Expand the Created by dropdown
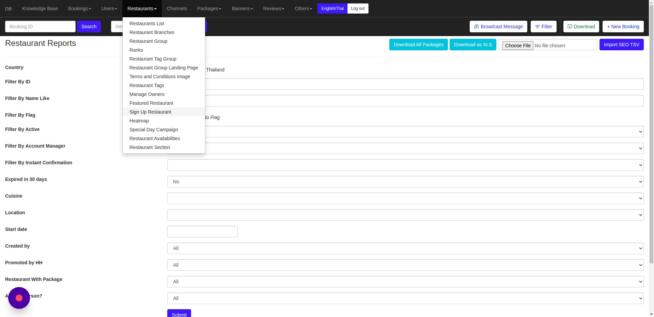654x317 pixels. 405,248
